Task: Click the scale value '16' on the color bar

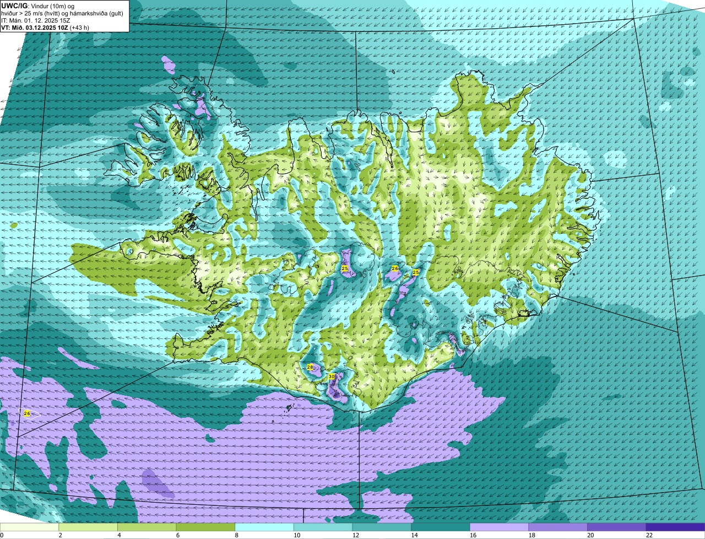Action: point(473,535)
